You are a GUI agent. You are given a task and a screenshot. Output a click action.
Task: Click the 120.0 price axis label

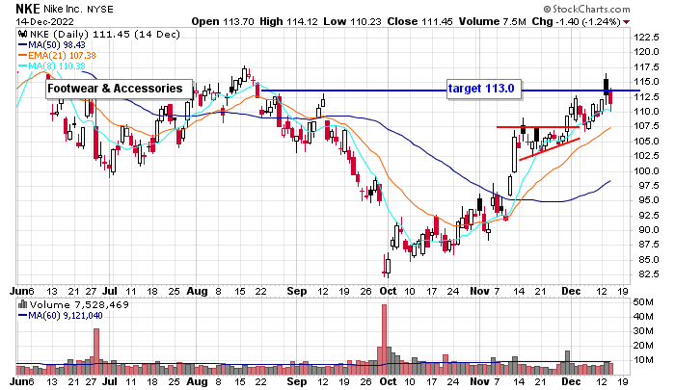(x=646, y=52)
